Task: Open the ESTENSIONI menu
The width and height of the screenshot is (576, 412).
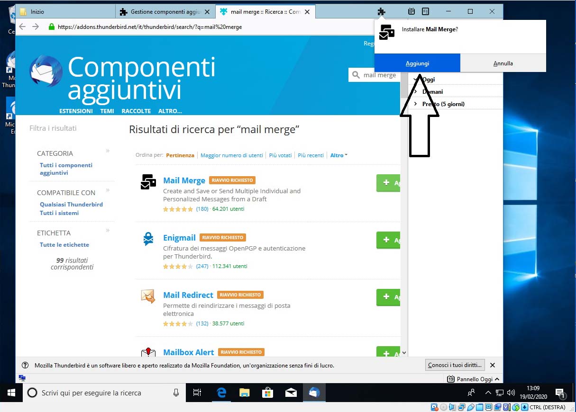Action: [x=76, y=111]
